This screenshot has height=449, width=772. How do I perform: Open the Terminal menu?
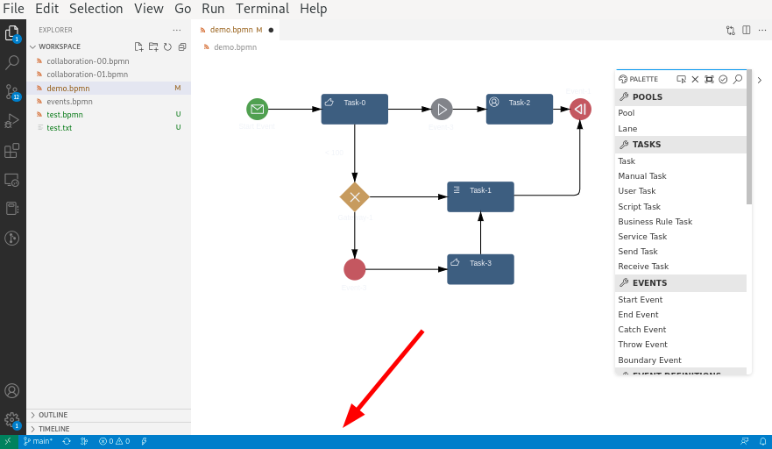point(262,9)
